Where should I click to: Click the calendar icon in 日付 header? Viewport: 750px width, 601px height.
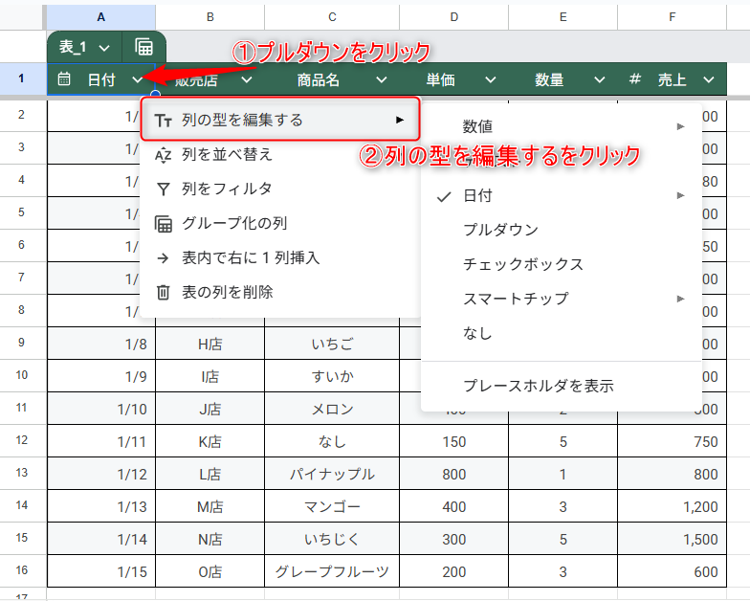(64, 80)
